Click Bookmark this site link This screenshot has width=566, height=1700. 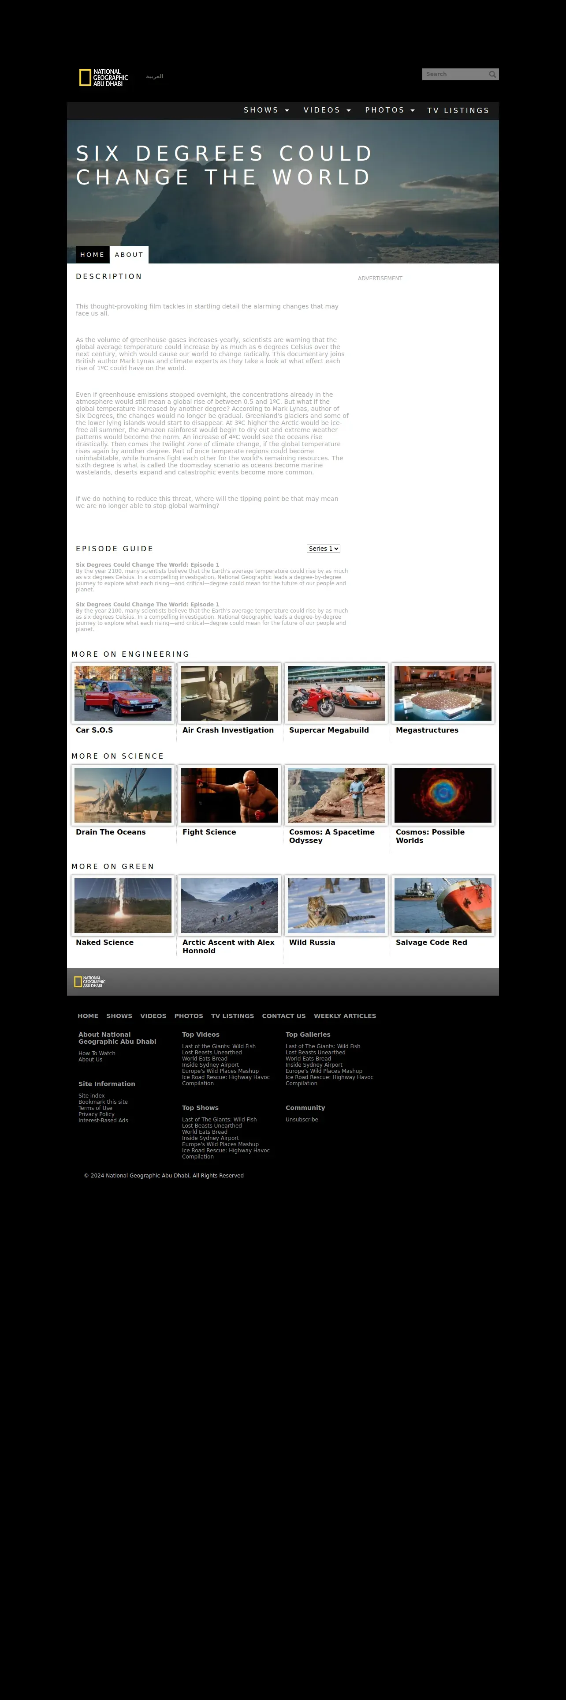[103, 1102]
